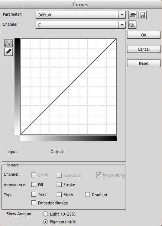Click the Reset button
The image size is (162, 226).
pyautogui.click(x=143, y=63)
